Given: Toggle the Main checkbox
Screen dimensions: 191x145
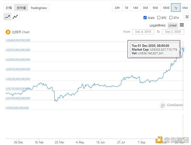Looking at the screenshot, I should point(145,18).
